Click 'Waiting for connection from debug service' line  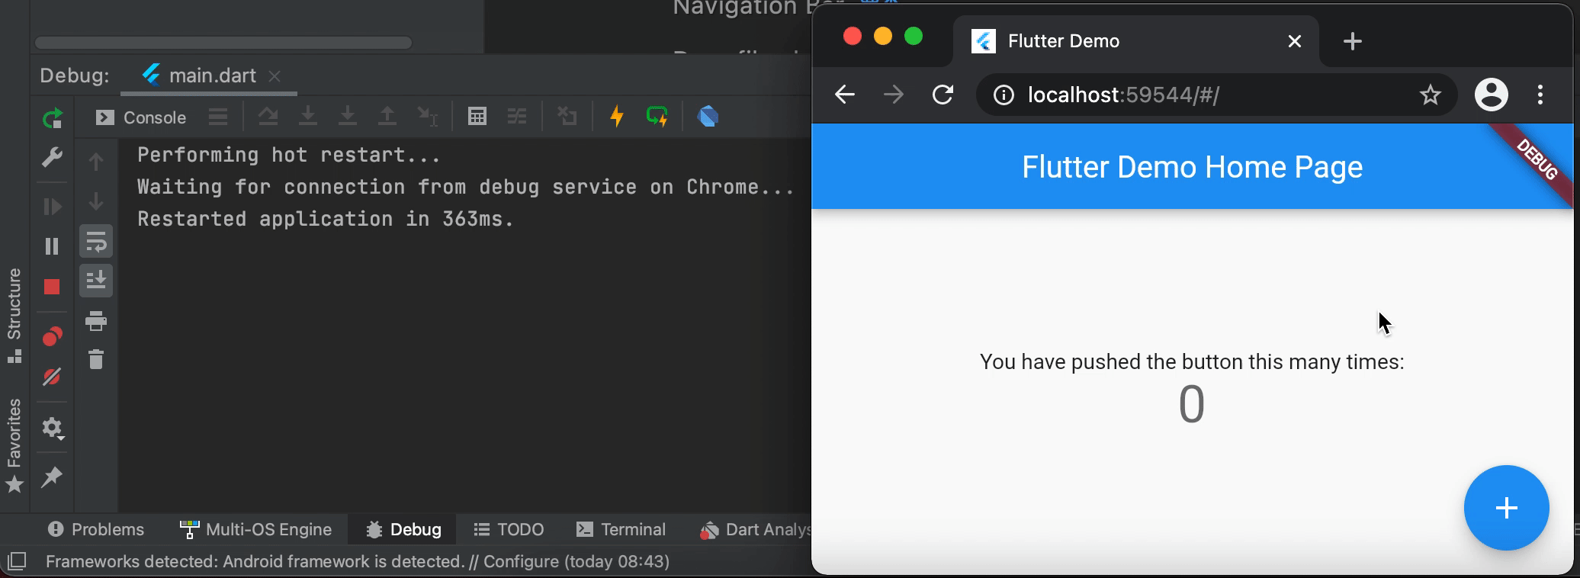tap(466, 188)
